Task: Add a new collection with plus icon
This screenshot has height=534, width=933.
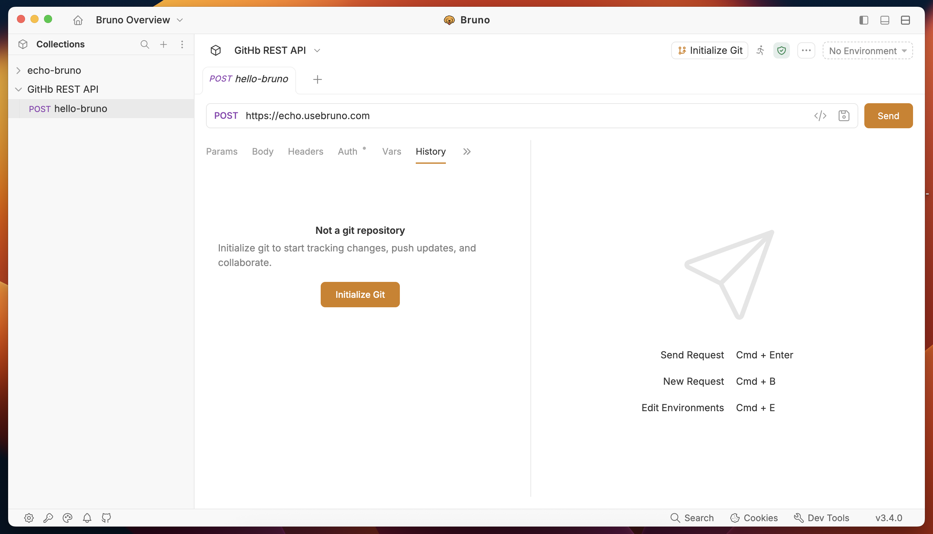Action: [x=163, y=44]
